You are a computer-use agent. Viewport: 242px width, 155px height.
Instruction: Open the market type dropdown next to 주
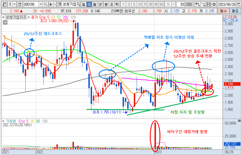[x=14, y=4]
